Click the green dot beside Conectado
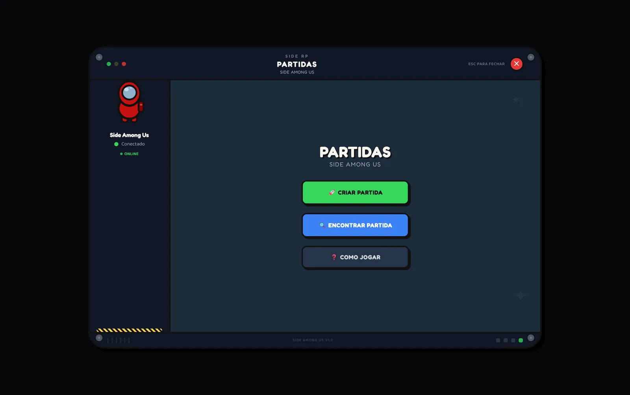630x395 pixels. point(116,144)
